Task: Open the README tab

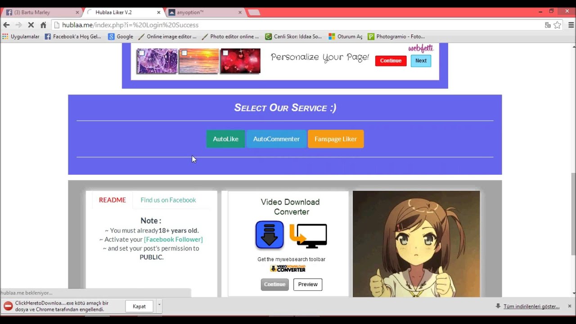Action: click(x=112, y=200)
